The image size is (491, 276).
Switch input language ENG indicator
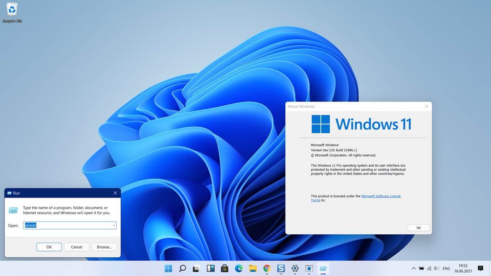point(446,269)
